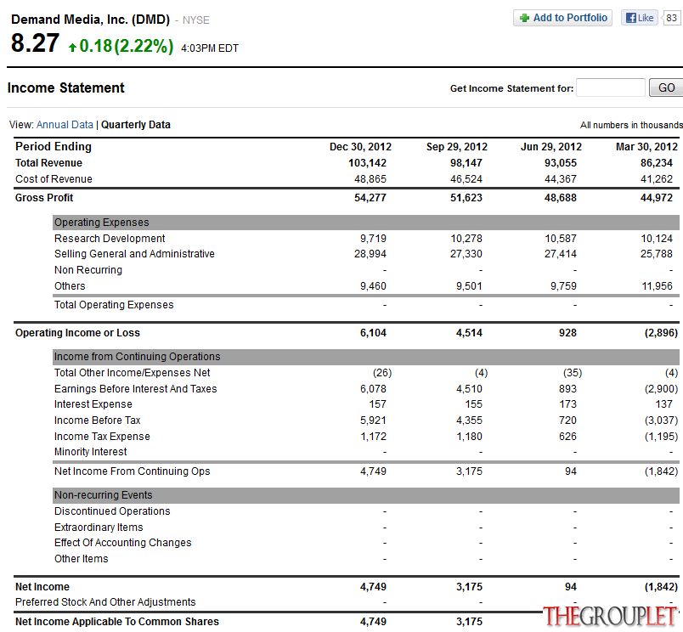The width and height of the screenshot is (683, 632).
Task: Click Net Income Applicable To Common Shares label
Action: [x=117, y=622]
